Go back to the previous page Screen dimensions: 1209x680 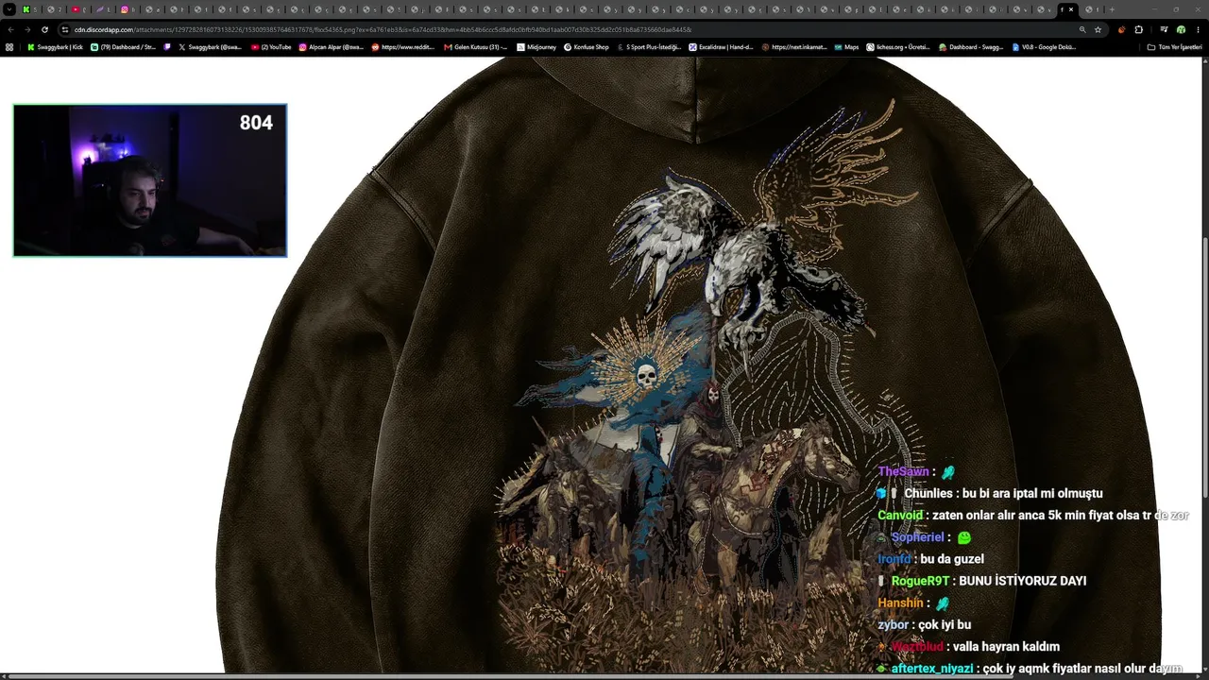pos(10,29)
